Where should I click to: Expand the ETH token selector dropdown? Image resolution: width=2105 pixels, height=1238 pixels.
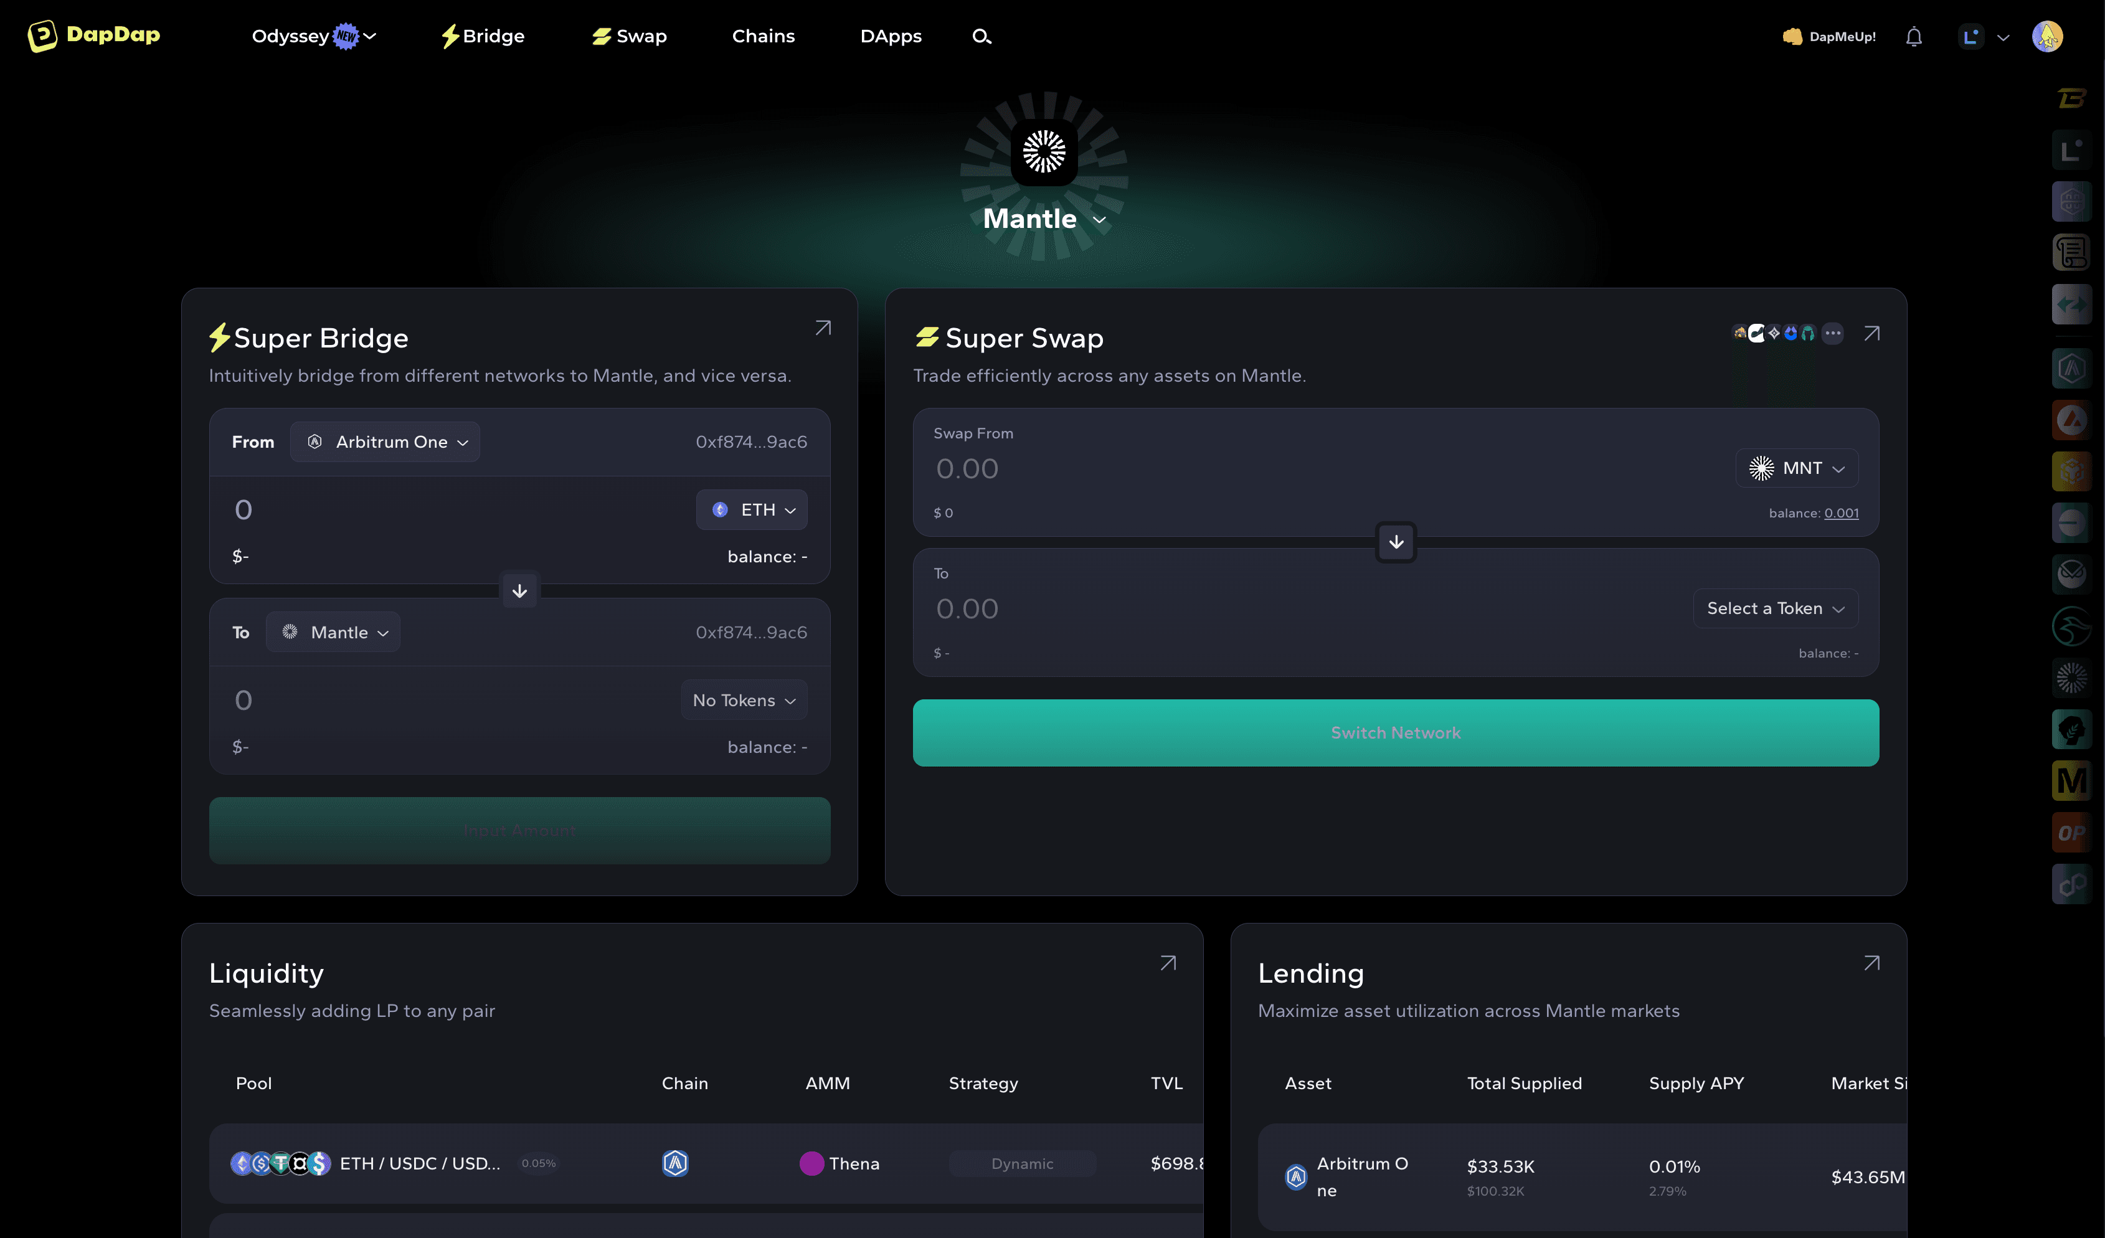pyautogui.click(x=751, y=508)
